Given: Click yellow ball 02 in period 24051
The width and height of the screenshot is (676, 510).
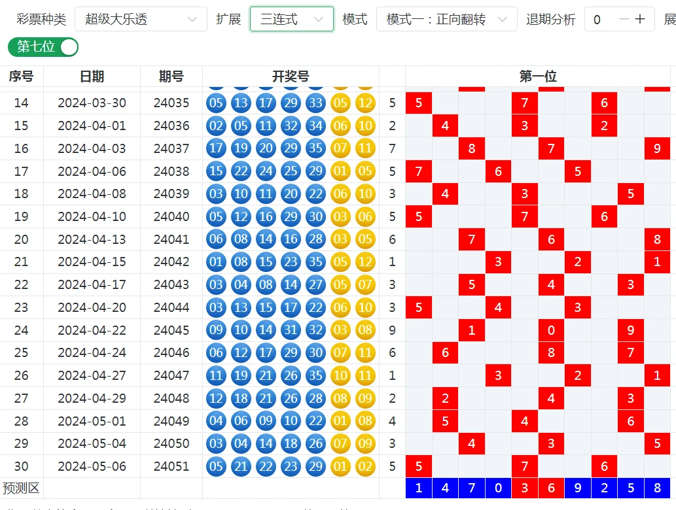Looking at the screenshot, I should coord(365,466).
